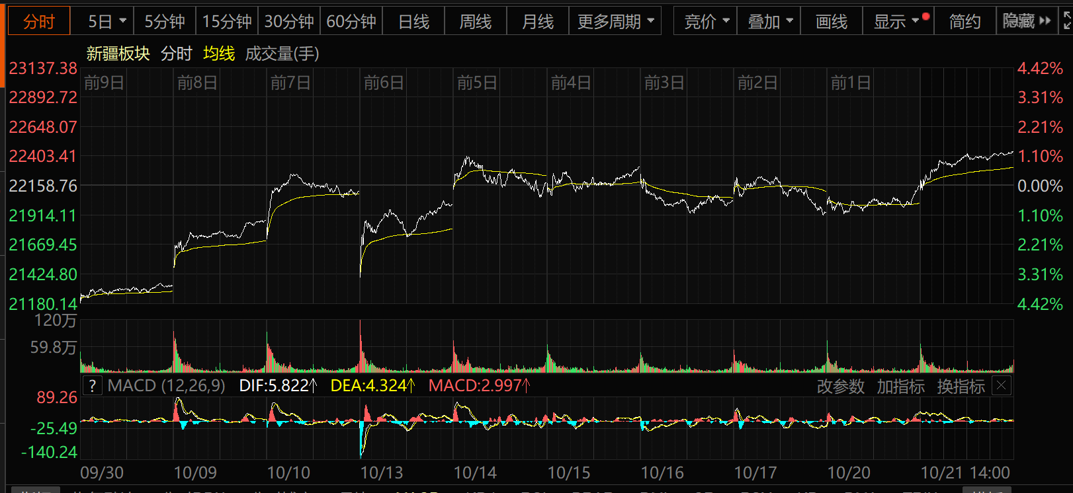Image resolution: width=1073 pixels, height=493 pixels.
Task: Open the 叠加 overlay dropdown
Action: pyautogui.click(x=769, y=22)
